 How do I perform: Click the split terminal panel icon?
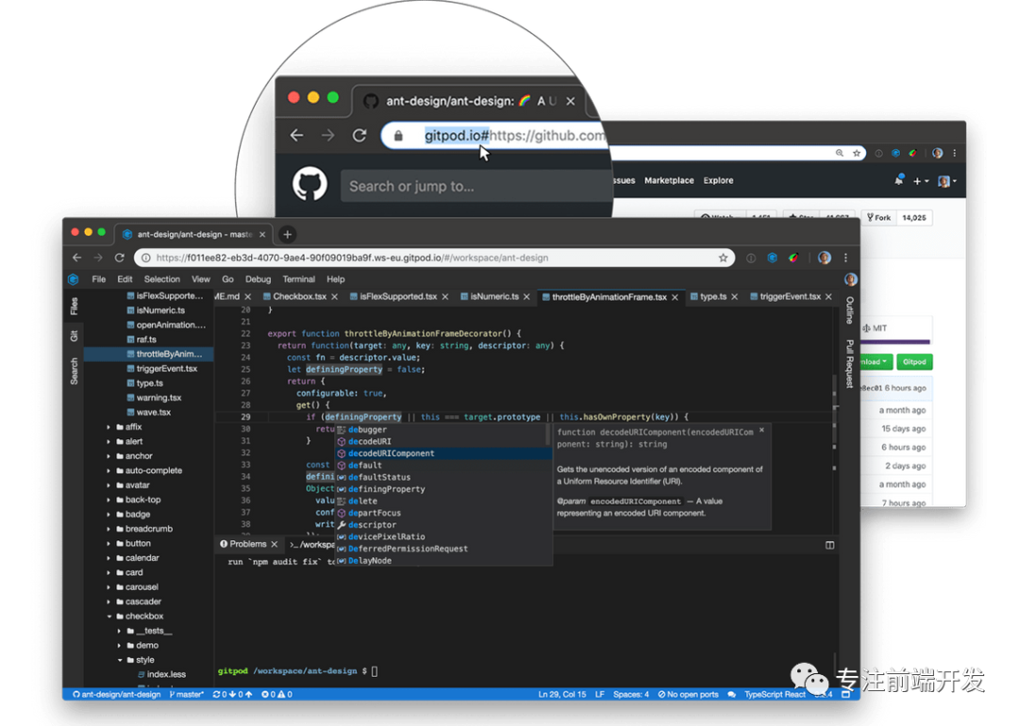(830, 544)
